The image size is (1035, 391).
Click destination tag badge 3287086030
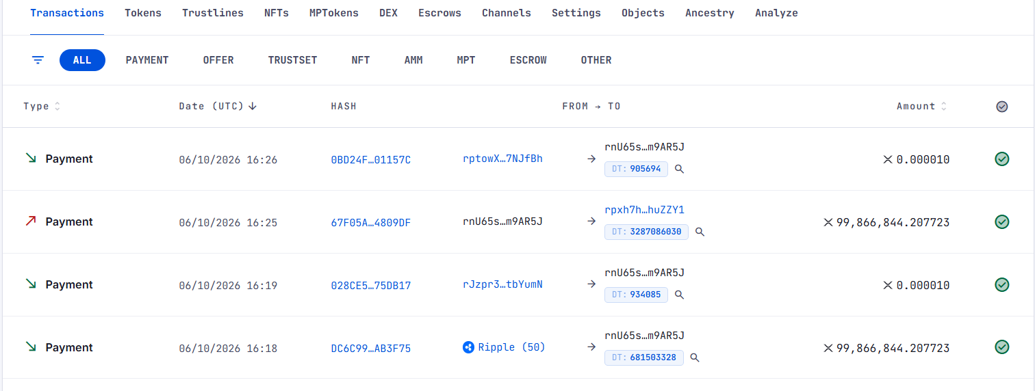pyautogui.click(x=646, y=232)
